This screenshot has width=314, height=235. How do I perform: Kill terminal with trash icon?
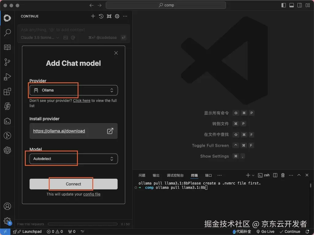tap(283, 175)
